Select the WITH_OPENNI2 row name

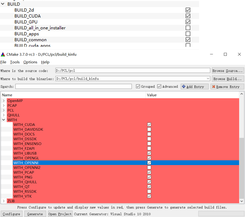(27, 168)
